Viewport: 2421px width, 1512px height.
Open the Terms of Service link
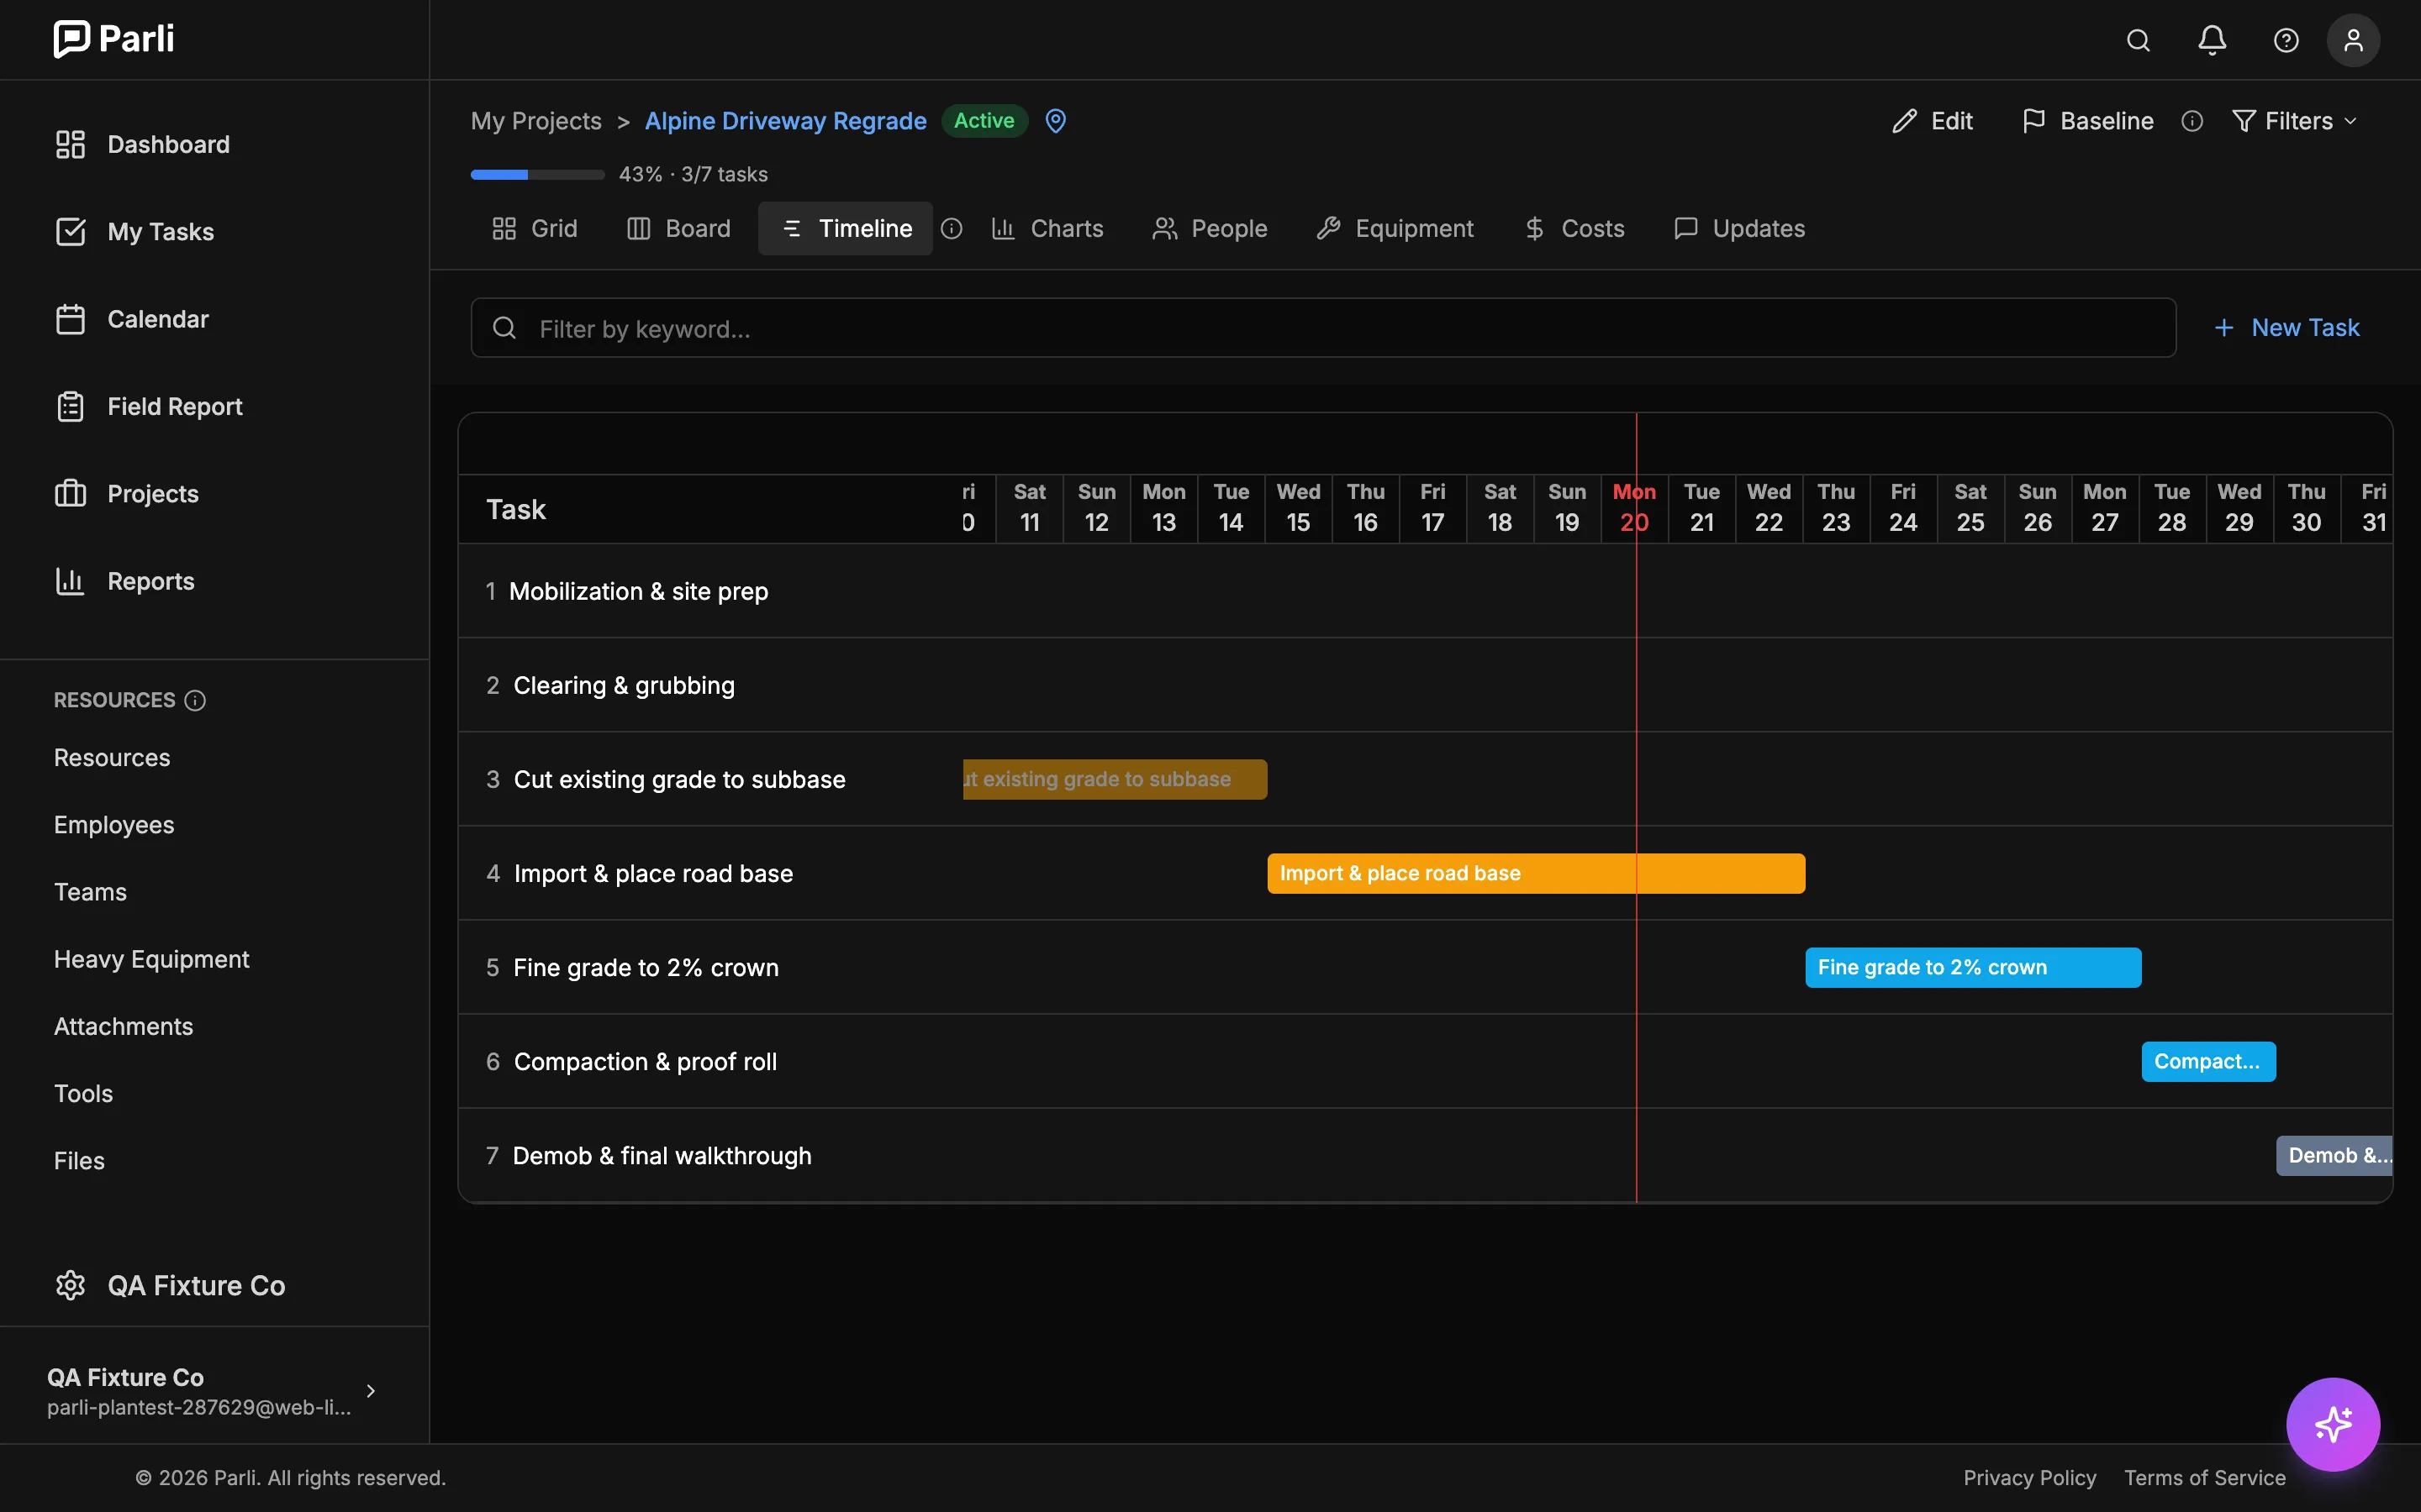(2205, 1477)
